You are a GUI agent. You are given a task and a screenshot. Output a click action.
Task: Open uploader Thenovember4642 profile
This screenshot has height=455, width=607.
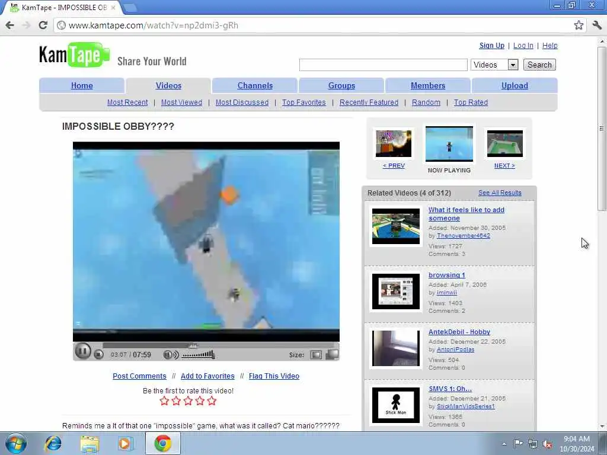(x=464, y=235)
